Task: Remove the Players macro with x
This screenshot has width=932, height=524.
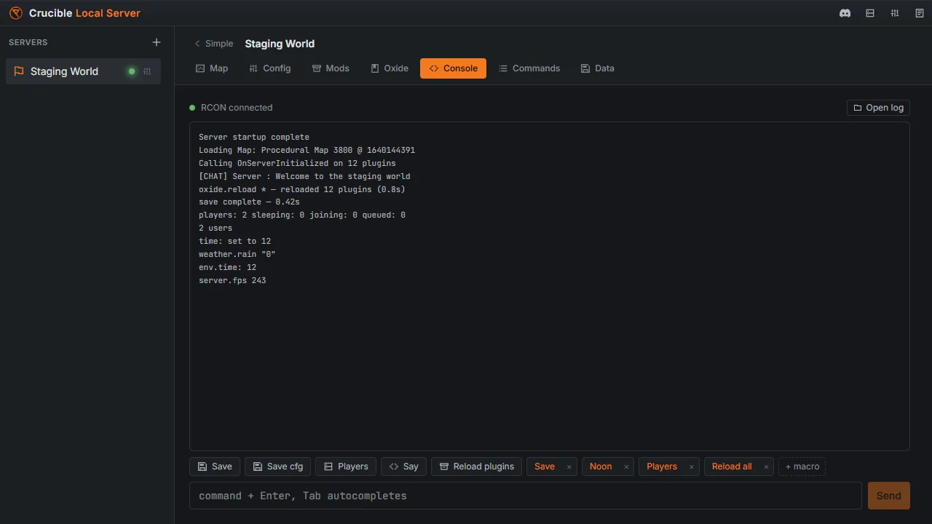Action: (x=692, y=467)
